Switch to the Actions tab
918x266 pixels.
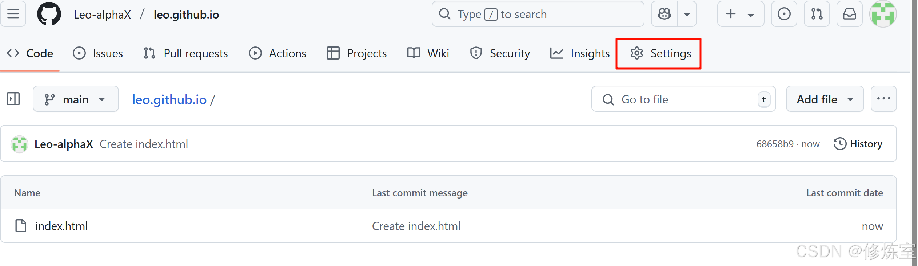pyautogui.click(x=278, y=53)
